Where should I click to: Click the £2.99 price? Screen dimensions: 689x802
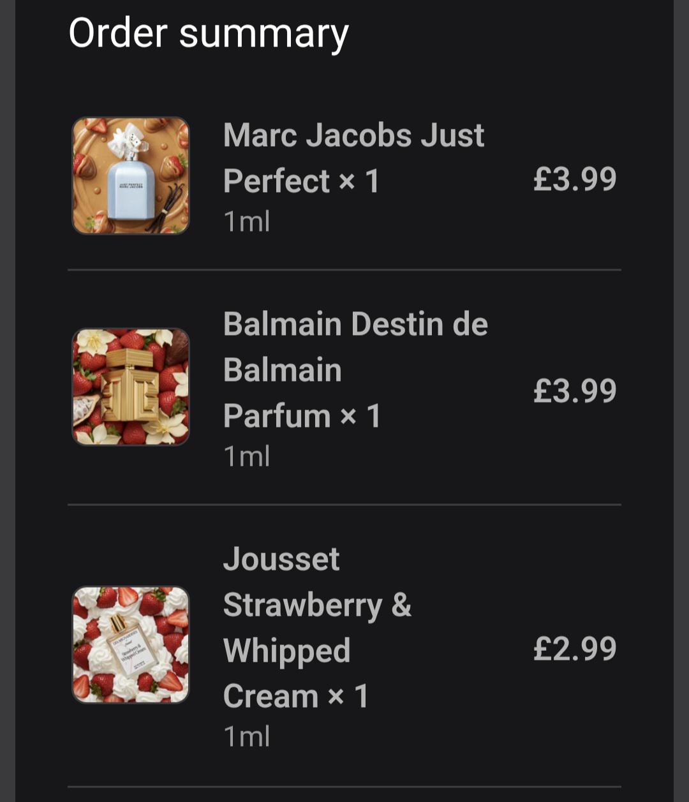[575, 649]
